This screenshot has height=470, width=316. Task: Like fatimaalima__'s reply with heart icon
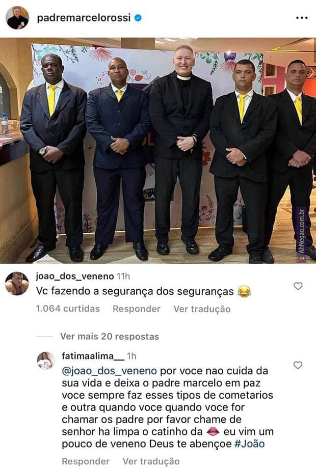tap(298, 365)
